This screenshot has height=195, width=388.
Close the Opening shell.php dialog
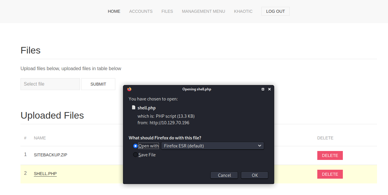269,89
